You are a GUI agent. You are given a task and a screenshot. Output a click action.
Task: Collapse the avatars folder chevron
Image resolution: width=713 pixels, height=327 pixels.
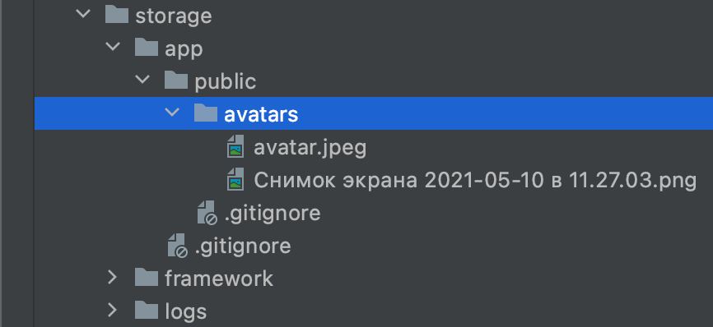pyautogui.click(x=172, y=113)
